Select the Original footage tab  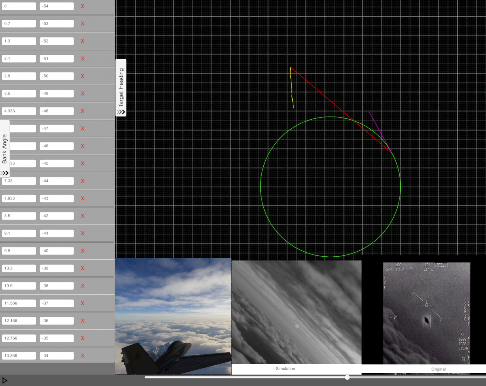click(x=438, y=369)
